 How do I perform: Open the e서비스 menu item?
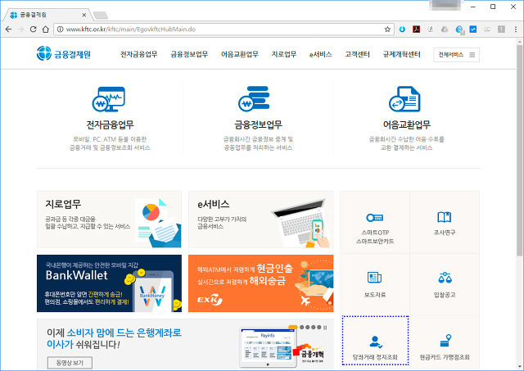(x=321, y=54)
